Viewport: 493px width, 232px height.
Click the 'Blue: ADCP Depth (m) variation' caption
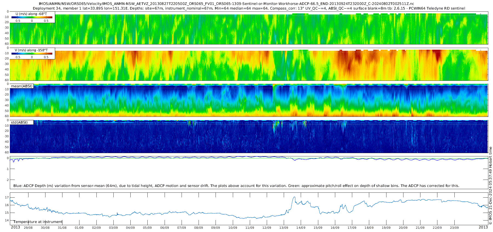pyautogui.click(x=236, y=186)
